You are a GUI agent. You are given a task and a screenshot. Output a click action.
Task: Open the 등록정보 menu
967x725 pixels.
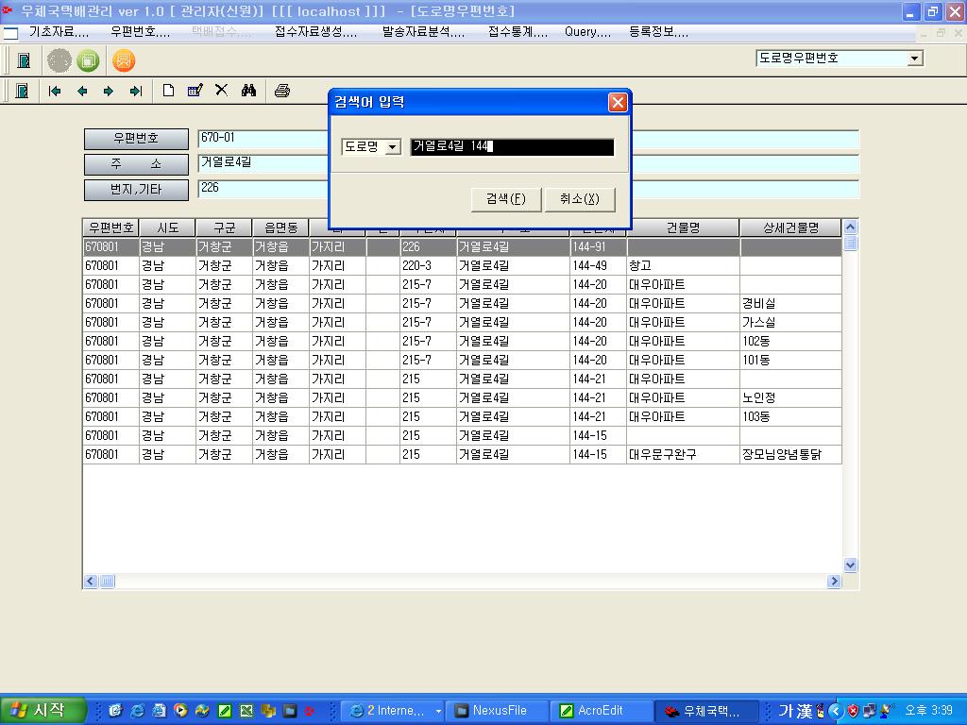point(658,32)
